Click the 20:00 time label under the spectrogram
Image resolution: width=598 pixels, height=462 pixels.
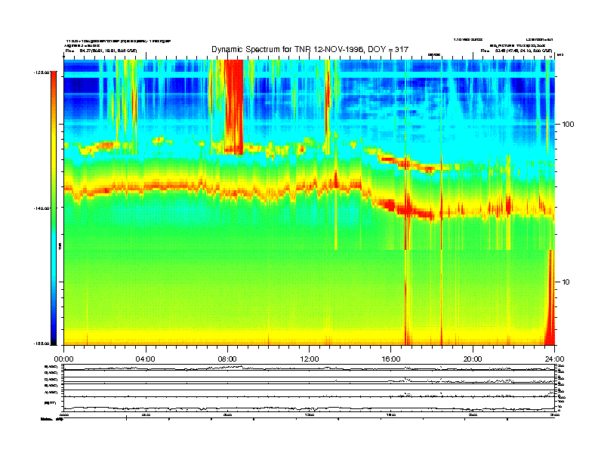coord(473,359)
